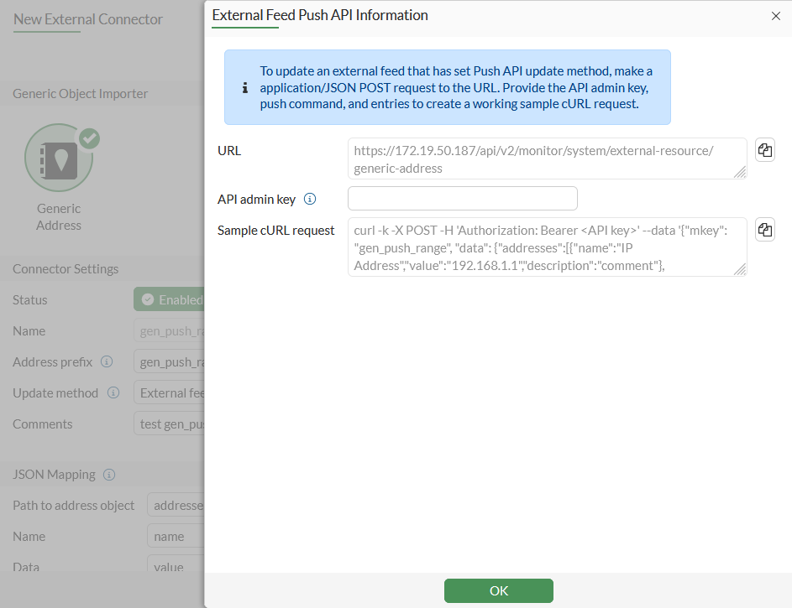Image resolution: width=792 pixels, height=608 pixels.
Task: Click the URL text box
Action: click(546, 158)
